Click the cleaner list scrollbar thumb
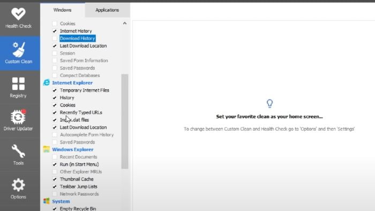Viewport: 375px width, 211px height. [125, 122]
